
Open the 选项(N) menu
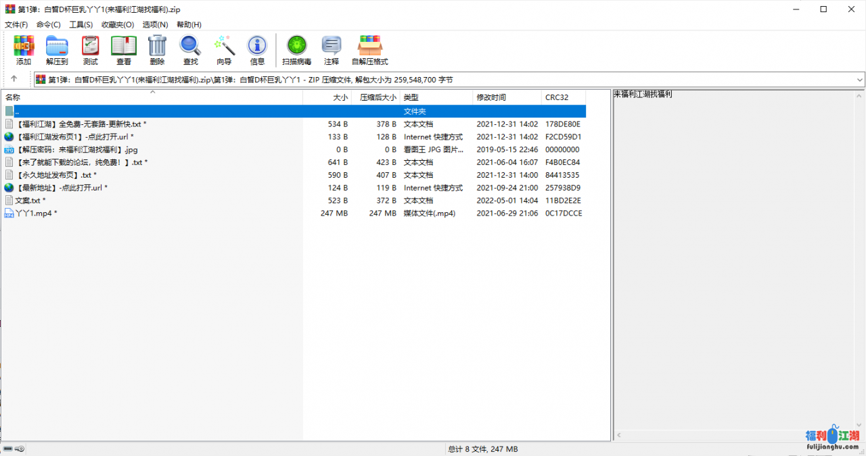click(155, 24)
